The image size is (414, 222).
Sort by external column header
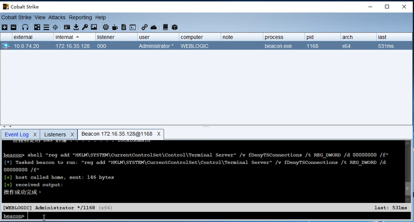tap(33, 37)
